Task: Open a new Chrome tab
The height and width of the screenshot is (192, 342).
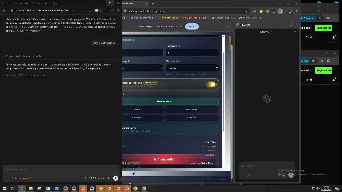Action: (153, 3)
